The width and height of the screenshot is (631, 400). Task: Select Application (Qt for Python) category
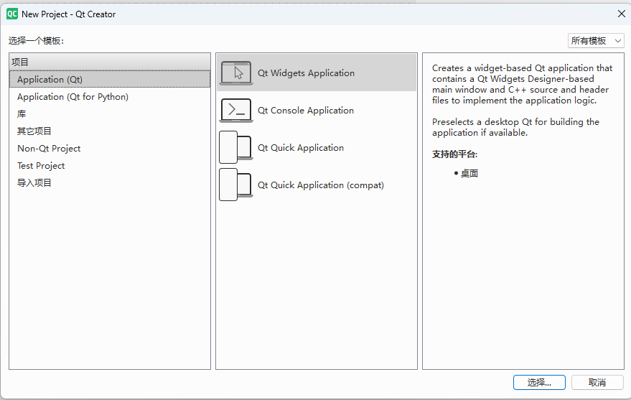click(110, 96)
